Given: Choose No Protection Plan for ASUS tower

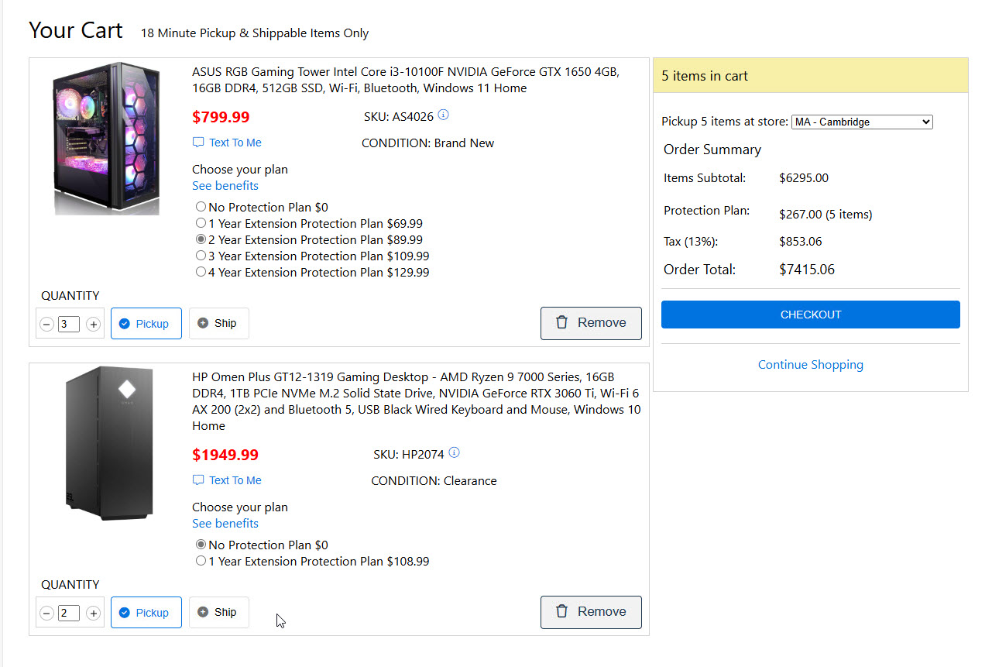Looking at the screenshot, I should click(x=201, y=207).
